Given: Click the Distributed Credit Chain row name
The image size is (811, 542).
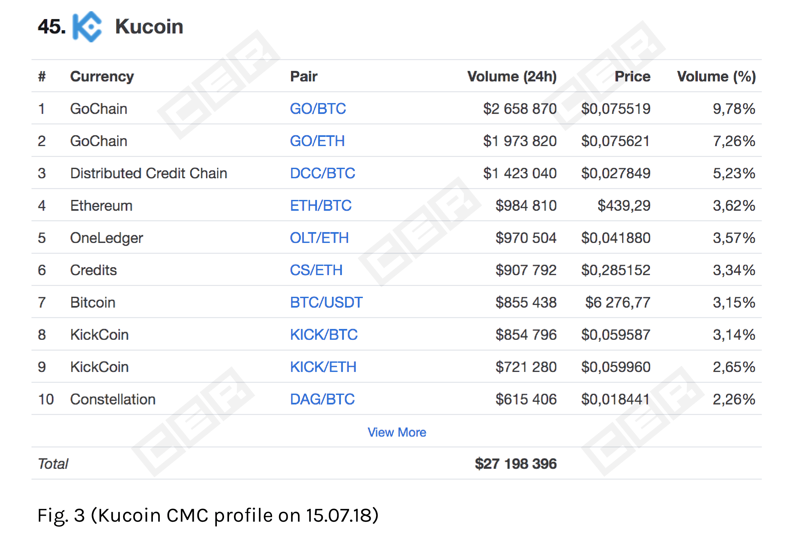Looking at the screenshot, I should [149, 173].
